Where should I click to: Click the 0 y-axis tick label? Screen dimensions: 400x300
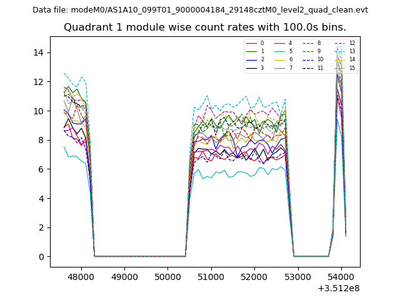click(41, 257)
